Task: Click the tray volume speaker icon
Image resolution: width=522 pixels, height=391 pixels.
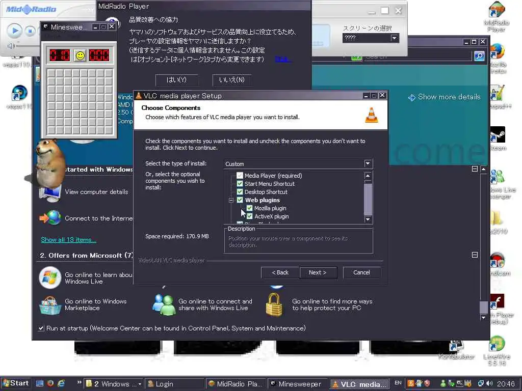Action: [489, 383]
